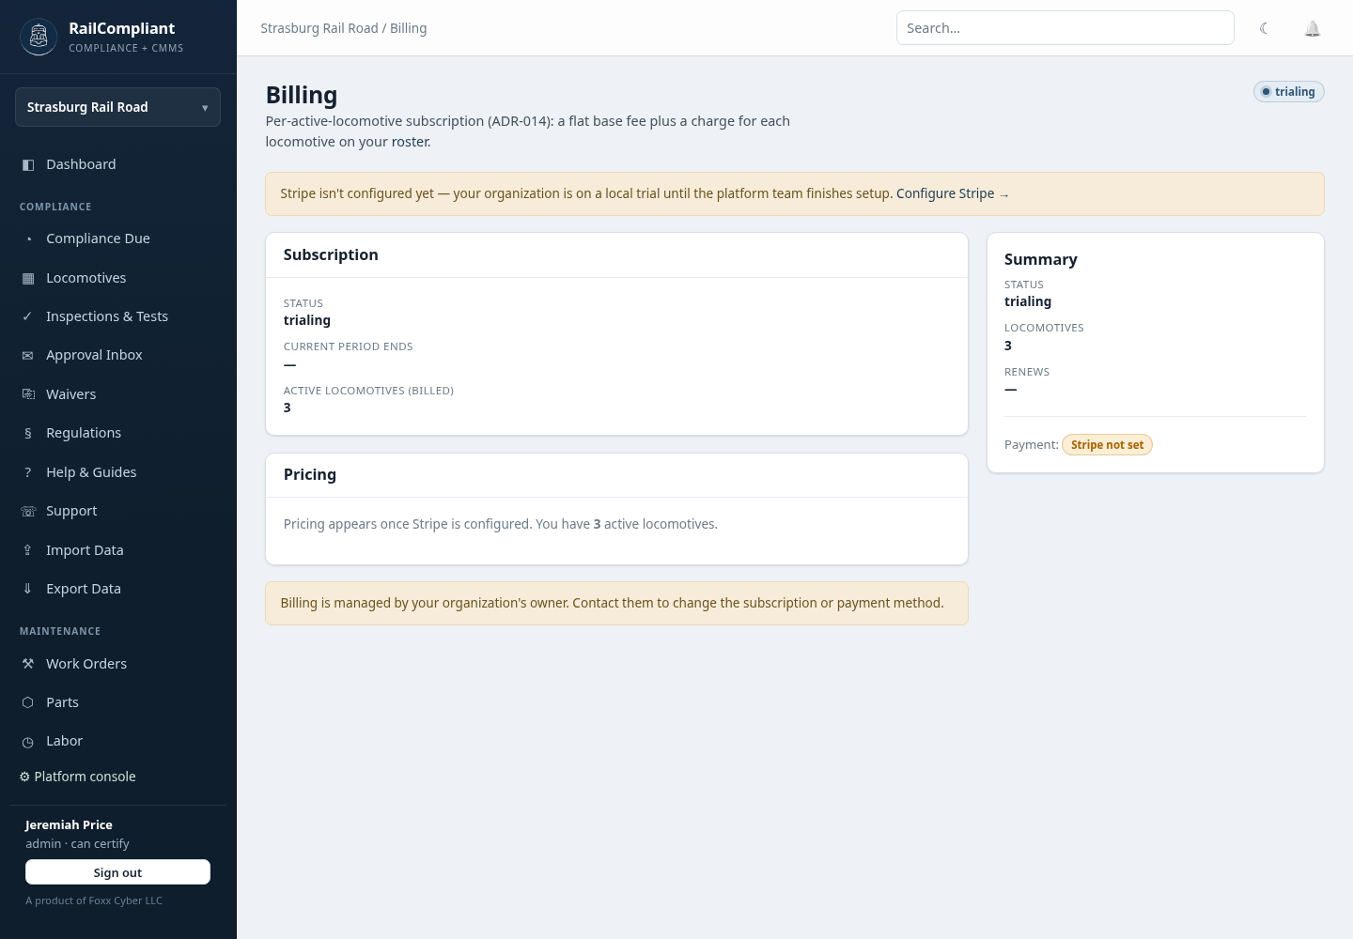Toggle dark mode with the moon icon

(x=1265, y=28)
